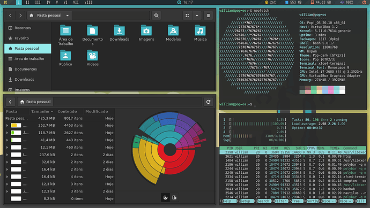Click the active workspace I indicator
This screenshot has width=370, height=208.
[x=19, y=2]
